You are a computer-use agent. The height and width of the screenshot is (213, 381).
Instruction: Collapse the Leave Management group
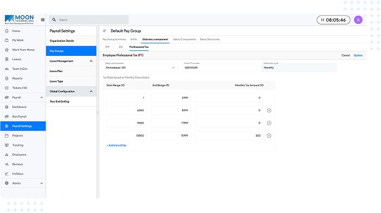pyautogui.click(x=91, y=61)
